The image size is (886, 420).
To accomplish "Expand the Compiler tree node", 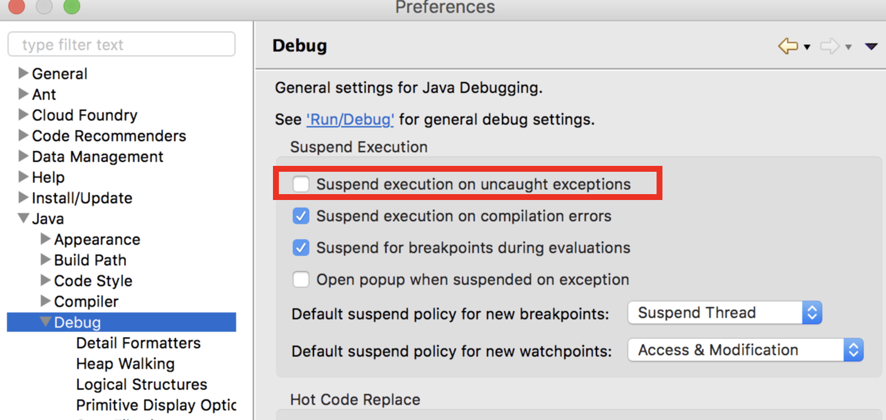I will pos(45,301).
